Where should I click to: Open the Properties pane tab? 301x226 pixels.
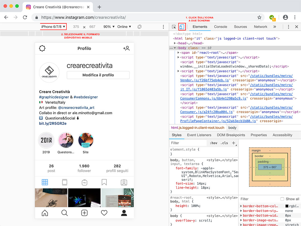(259, 135)
